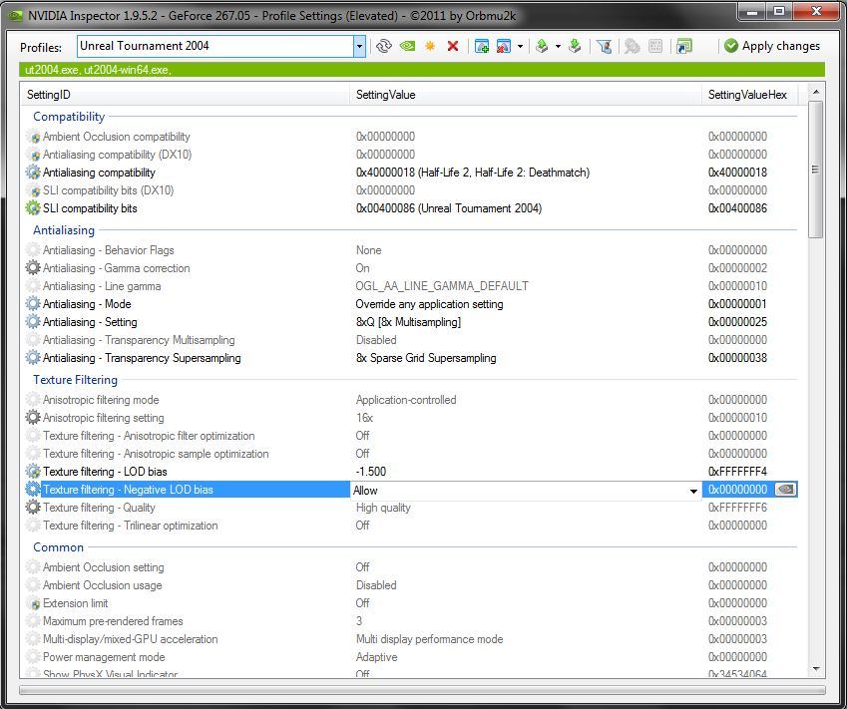Image resolution: width=847 pixels, height=709 pixels.
Task: Open the export profiles dropdown arrow
Action: pos(558,47)
